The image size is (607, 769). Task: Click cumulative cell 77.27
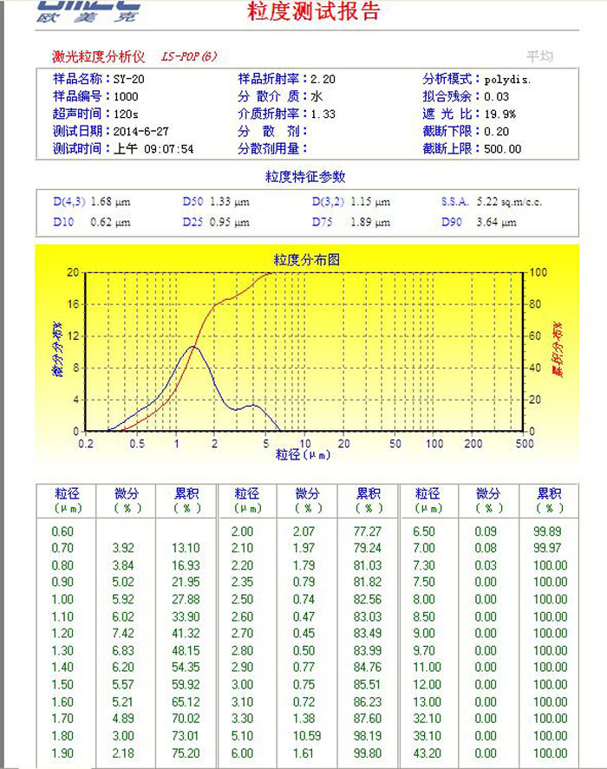click(368, 531)
